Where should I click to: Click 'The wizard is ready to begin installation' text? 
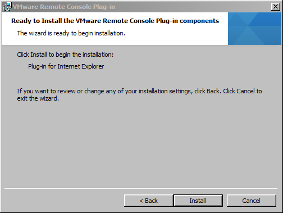(71, 33)
